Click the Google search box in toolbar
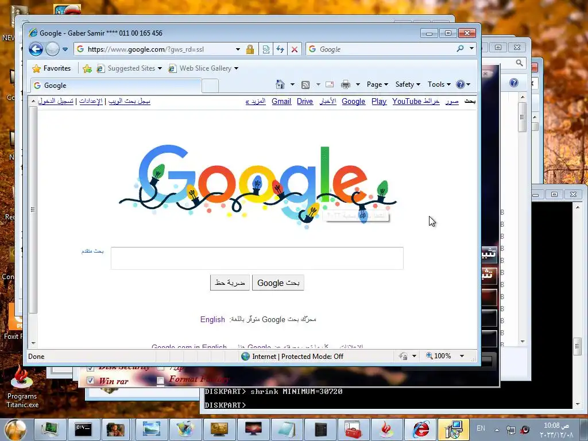This screenshot has width=588, height=441. coord(381,49)
